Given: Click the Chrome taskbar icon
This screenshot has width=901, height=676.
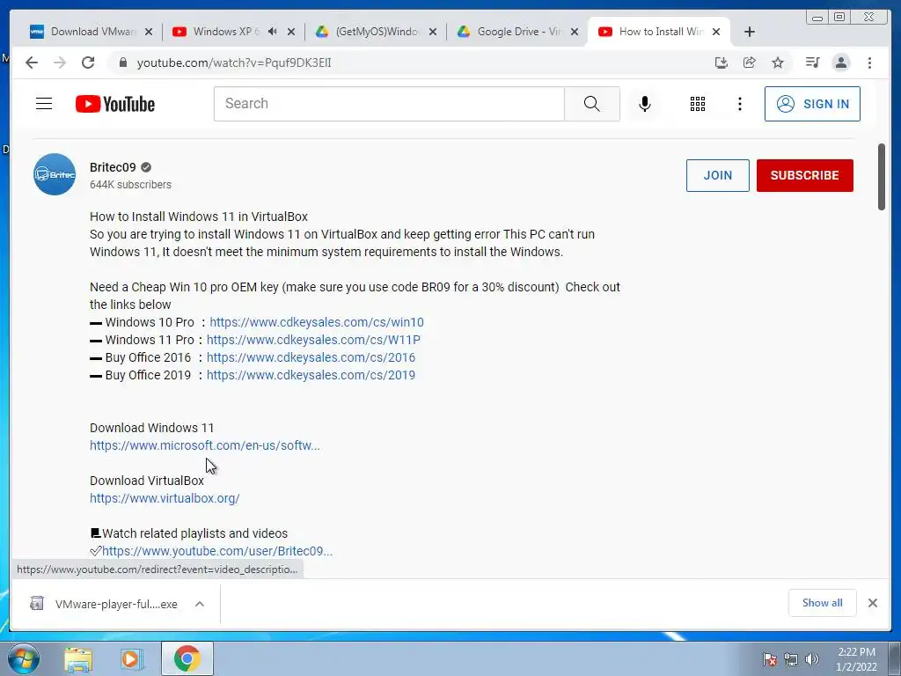Looking at the screenshot, I should [x=187, y=658].
